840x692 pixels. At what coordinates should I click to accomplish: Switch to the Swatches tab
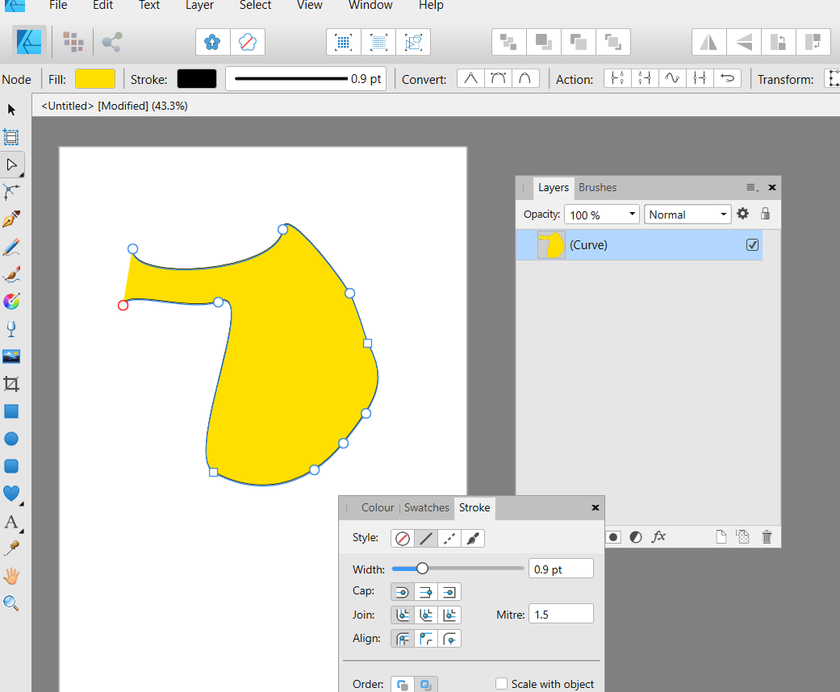pyautogui.click(x=426, y=507)
